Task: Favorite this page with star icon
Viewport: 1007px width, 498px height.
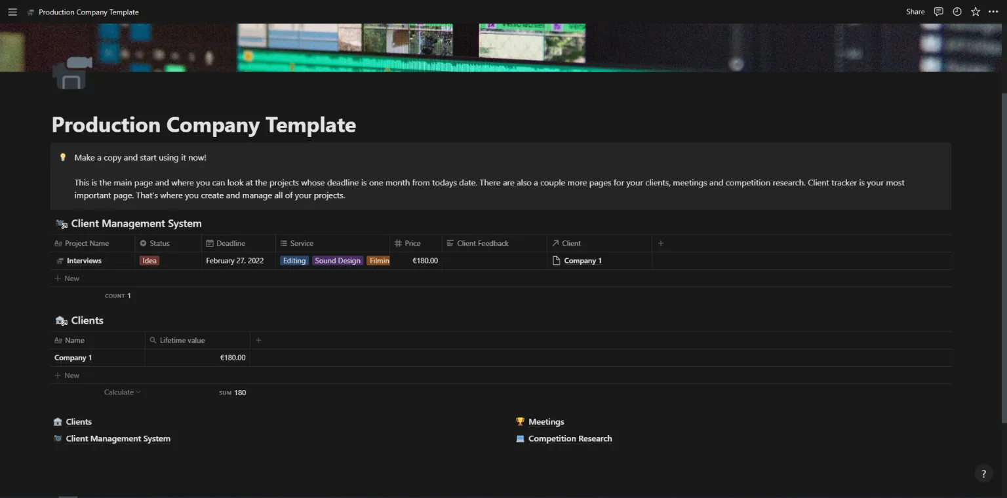Action: [x=975, y=12]
